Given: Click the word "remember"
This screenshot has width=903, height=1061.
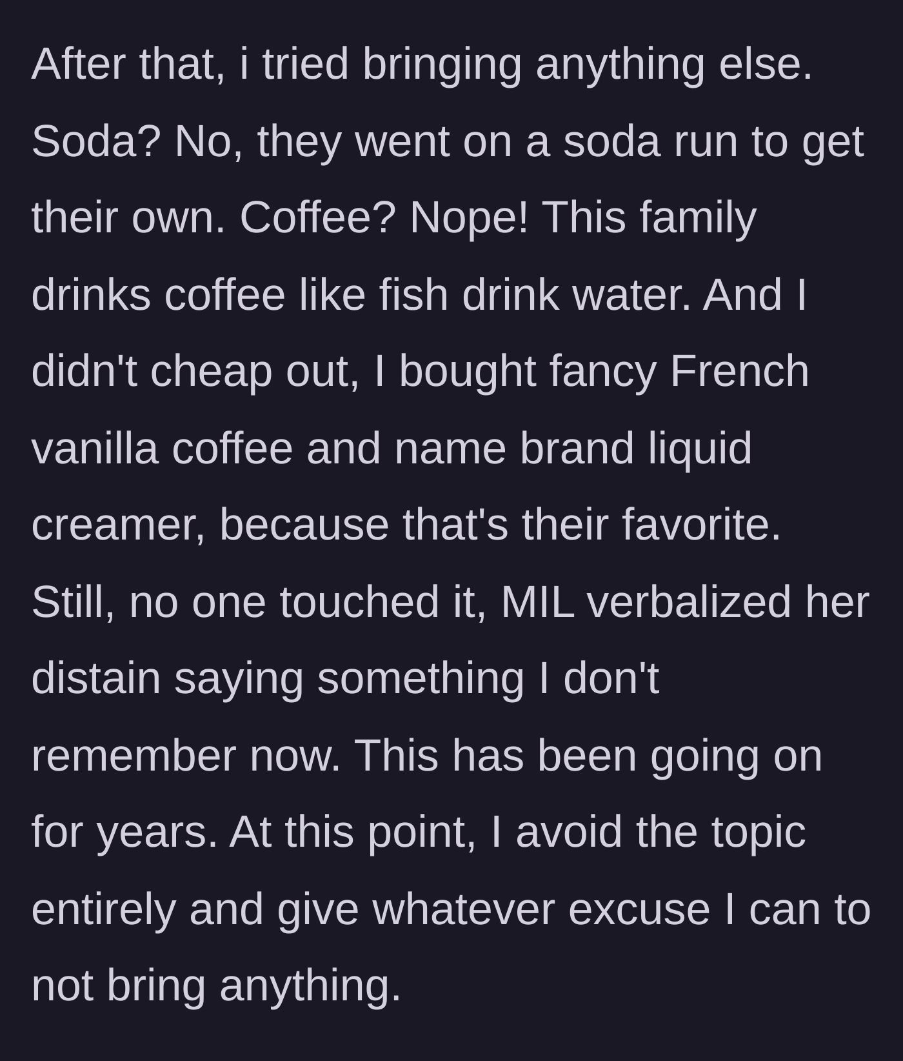Looking at the screenshot, I should click(134, 755).
